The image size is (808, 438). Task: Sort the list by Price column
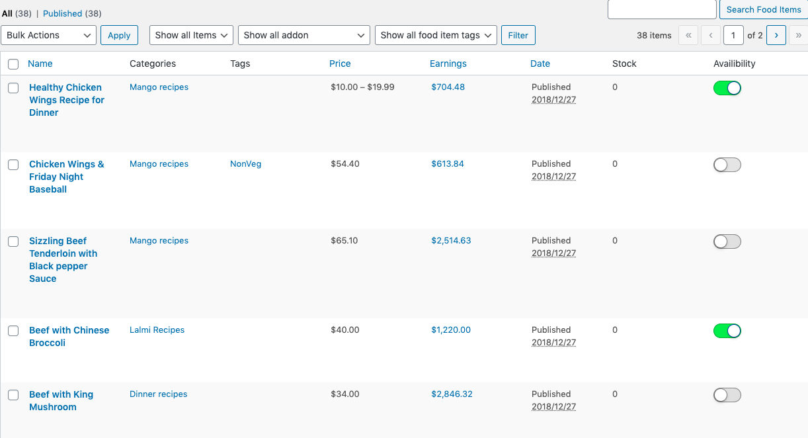coord(340,64)
